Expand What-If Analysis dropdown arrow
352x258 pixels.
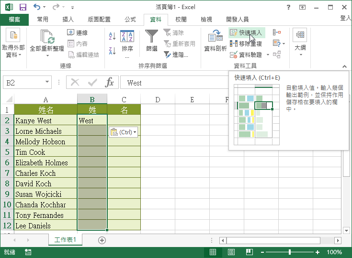pos(284,43)
